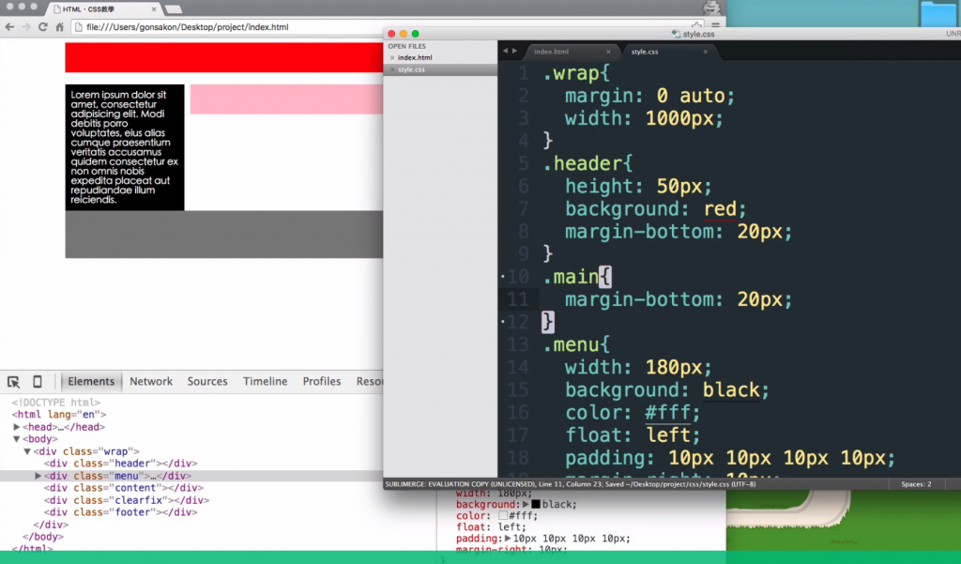Click the gray footer block on webpage
The image size is (961, 564).
[x=223, y=235]
